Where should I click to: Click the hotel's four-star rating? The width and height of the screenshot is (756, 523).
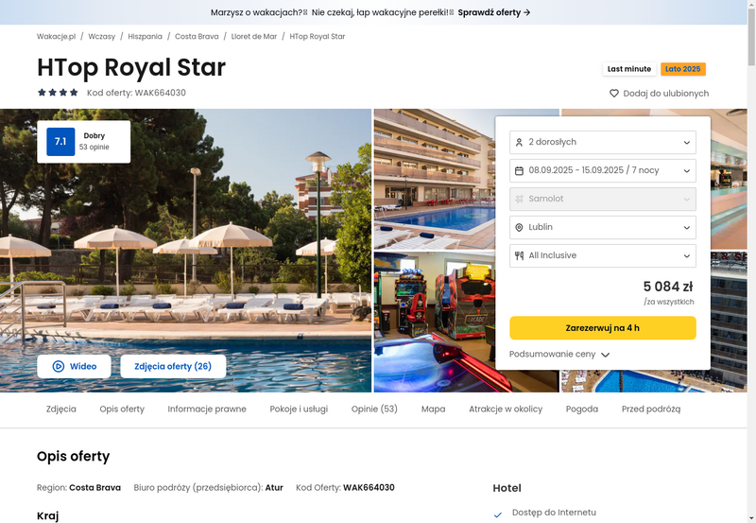tap(58, 93)
